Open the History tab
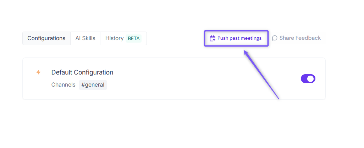This screenshot has width=364, height=148. (x=123, y=38)
